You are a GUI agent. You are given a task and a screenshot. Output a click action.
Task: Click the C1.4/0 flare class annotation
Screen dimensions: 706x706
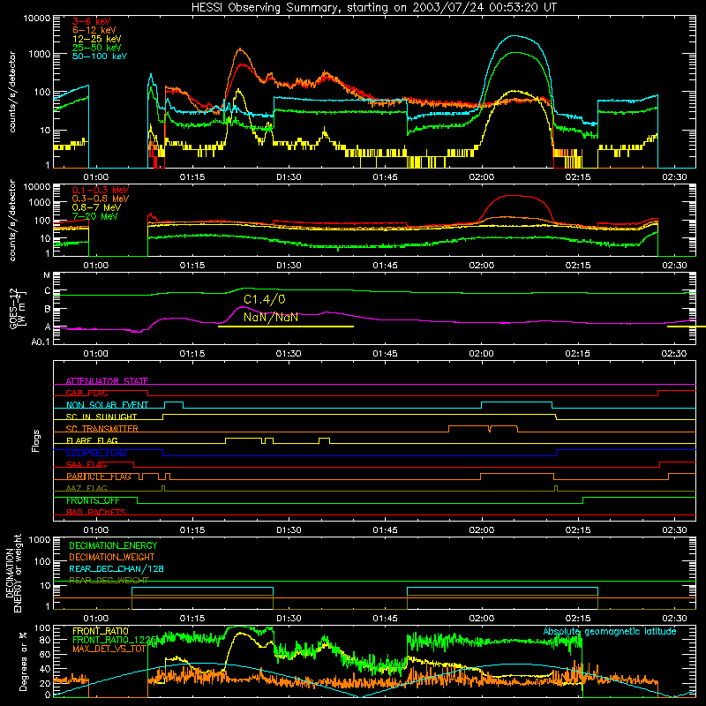(264, 299)
